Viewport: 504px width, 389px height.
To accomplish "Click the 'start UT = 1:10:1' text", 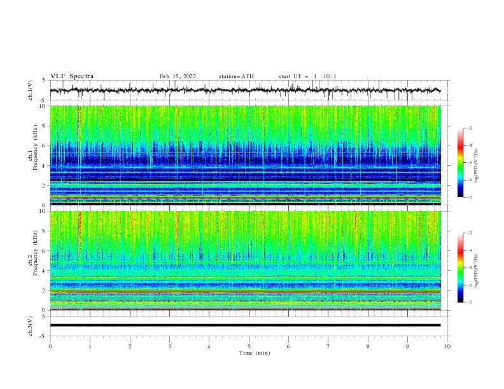I will [307, 76].
